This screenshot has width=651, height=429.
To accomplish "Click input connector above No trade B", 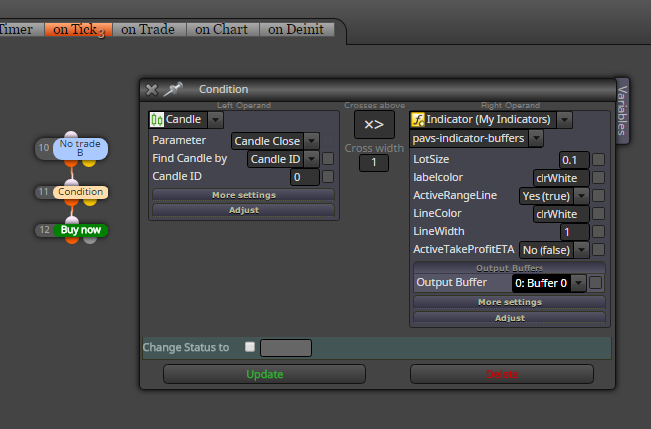I will [71, 135].
